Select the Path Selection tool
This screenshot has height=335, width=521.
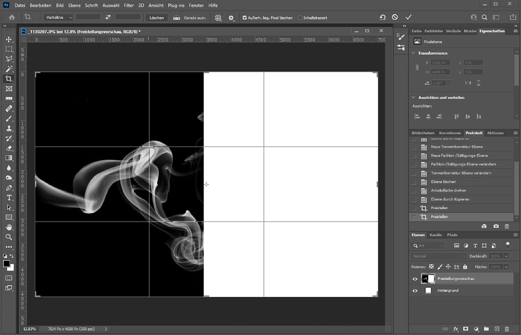click(x=9, y=208)
